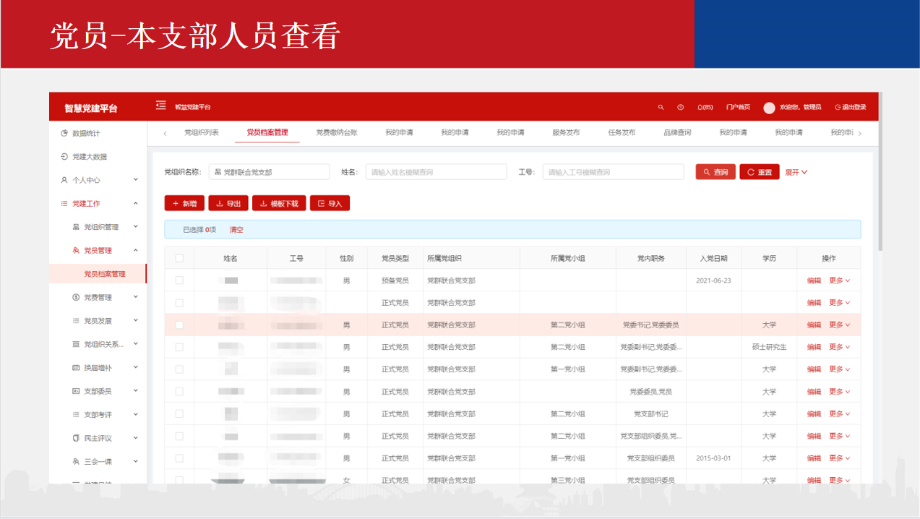Click the search magnifier icon in header
920x519 pixels.
pyautogui.click(x=661, y=107)
